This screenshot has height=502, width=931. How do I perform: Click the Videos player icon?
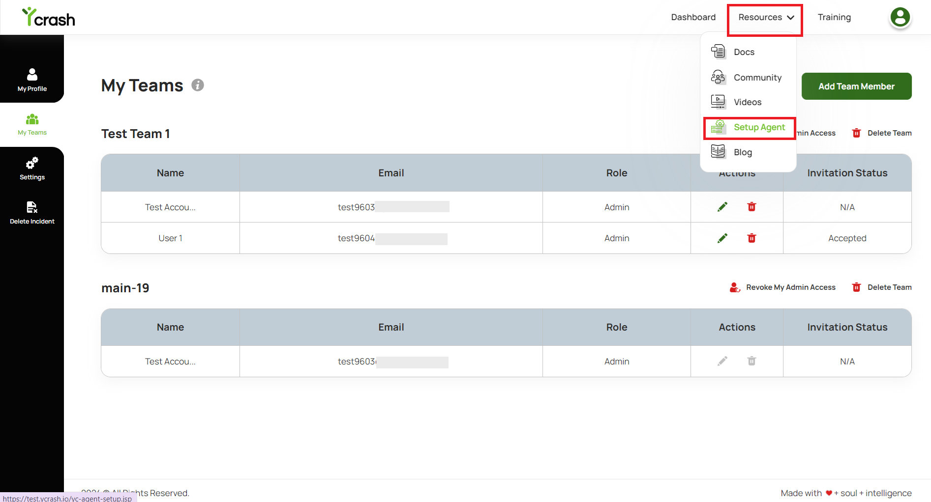[x=718, y=102]
